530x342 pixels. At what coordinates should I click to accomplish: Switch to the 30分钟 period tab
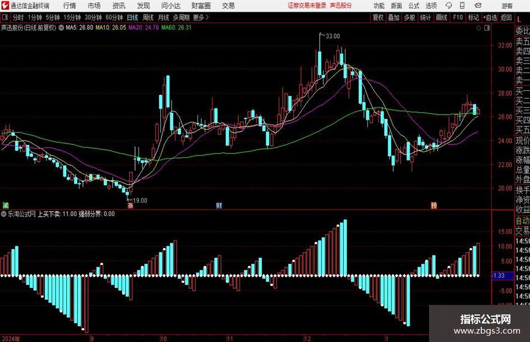coord(93,17)
